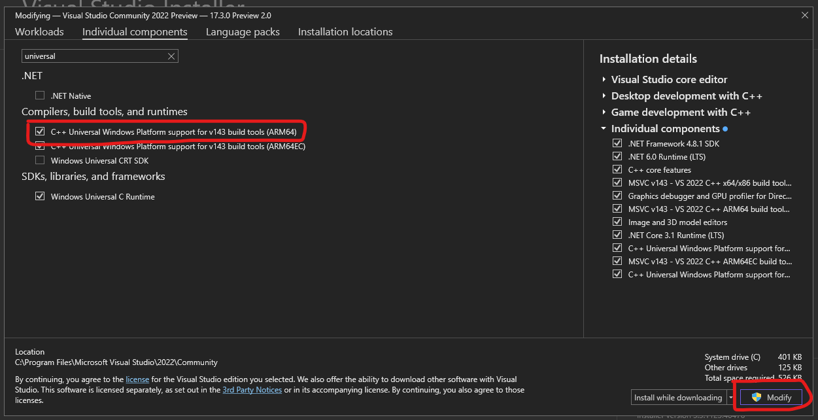Select Install while downloading option

click(678, 397)
